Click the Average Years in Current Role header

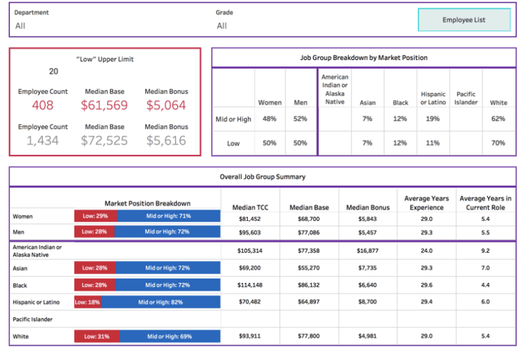pos(485,203)
